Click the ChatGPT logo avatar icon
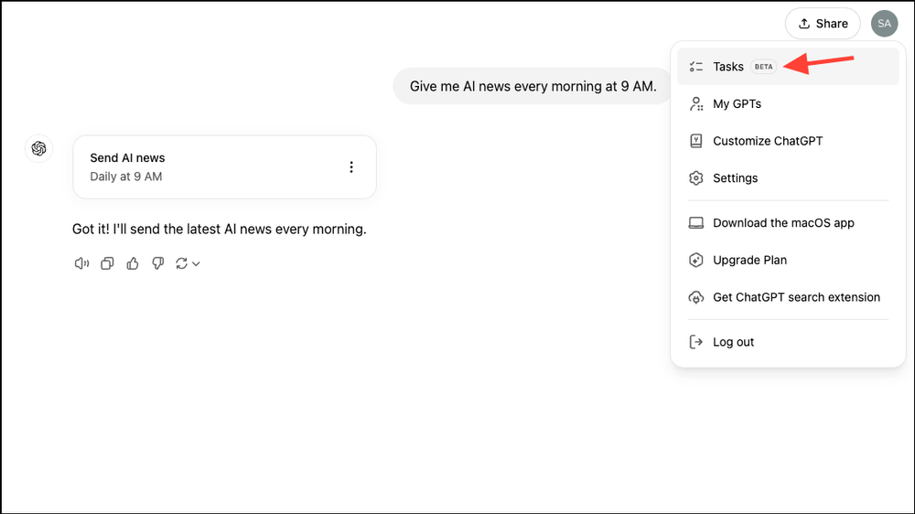 (38, 148)
